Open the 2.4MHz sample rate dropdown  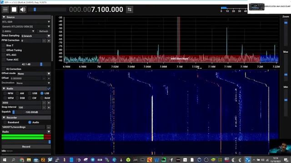point(18,31)
